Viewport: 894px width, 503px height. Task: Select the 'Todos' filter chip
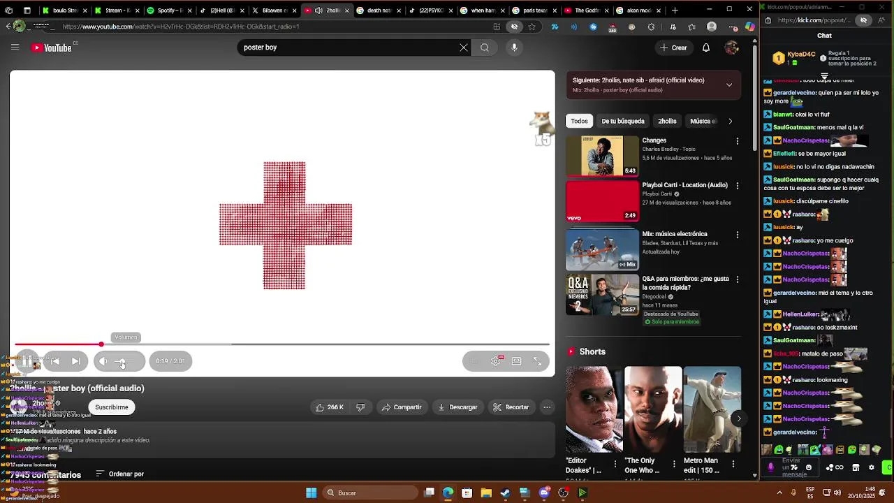point(579,121)
